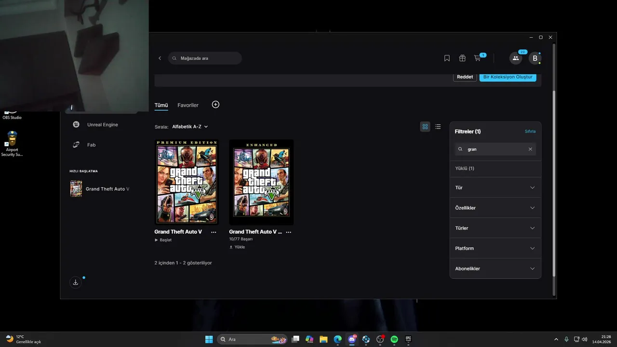Add a new collection with plus icon
The width and height of the screenshot is (617, 347).
point(215,105)
